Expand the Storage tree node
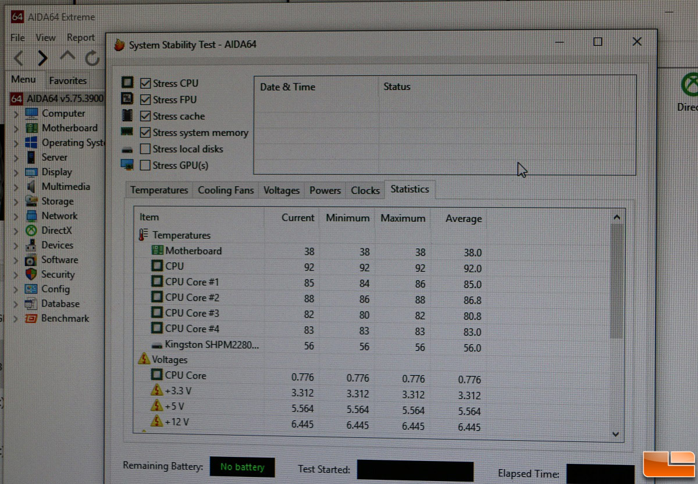698x484 pixels. tap(16, 201)
